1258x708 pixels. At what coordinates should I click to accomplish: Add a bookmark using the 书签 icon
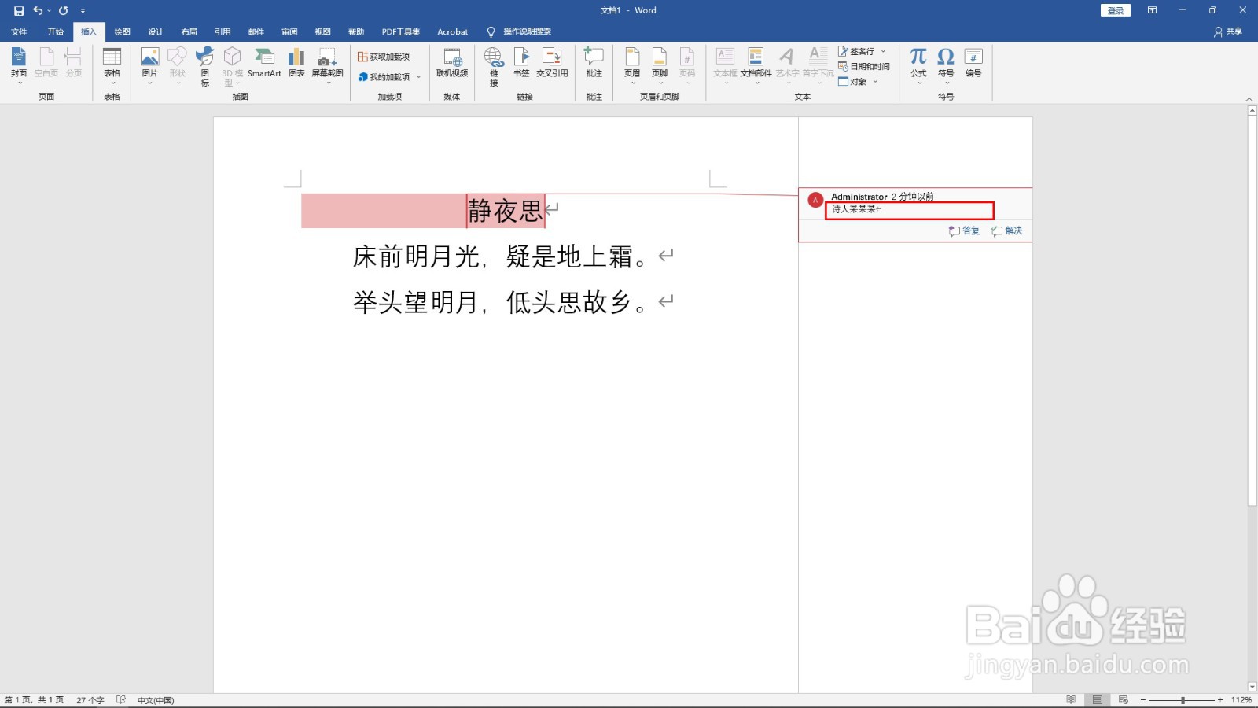click(x=520, y=63)
